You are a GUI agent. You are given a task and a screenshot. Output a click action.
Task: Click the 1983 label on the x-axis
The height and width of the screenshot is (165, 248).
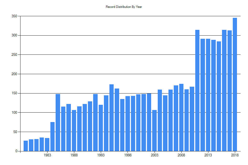tap(47, 155)
